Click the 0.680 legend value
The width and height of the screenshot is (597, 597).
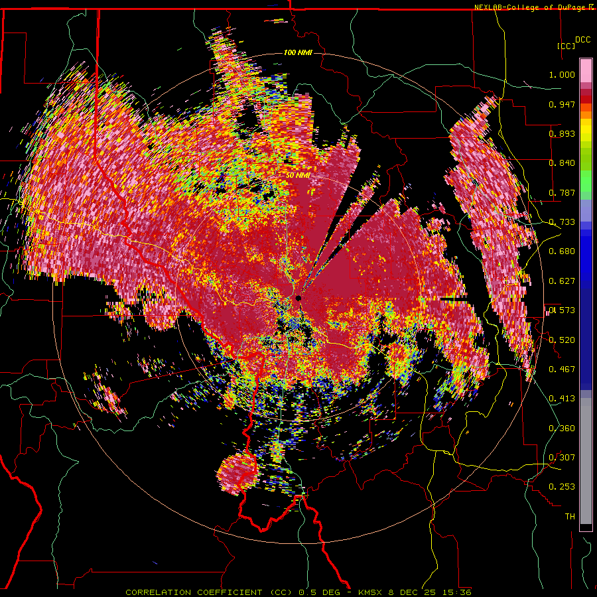(x=562, y=251)
